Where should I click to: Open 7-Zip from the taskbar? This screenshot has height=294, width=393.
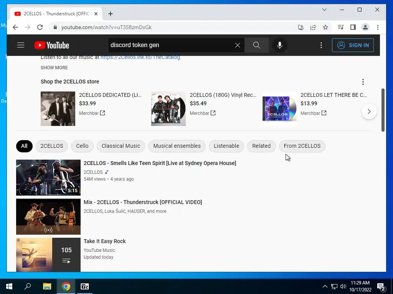coord(85,286)
